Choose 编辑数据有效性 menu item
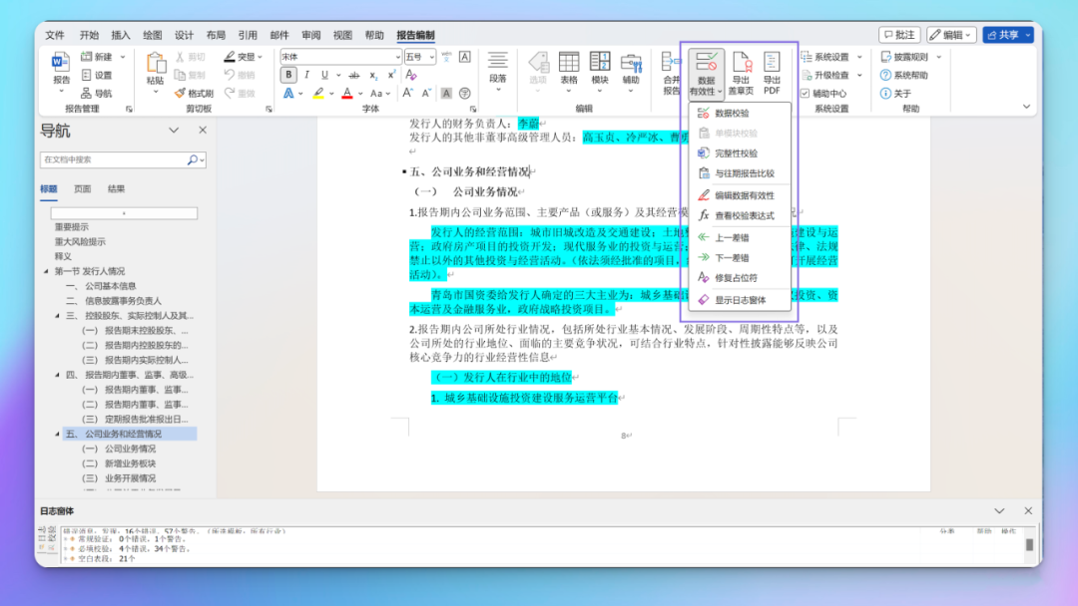 coord(740,195)
